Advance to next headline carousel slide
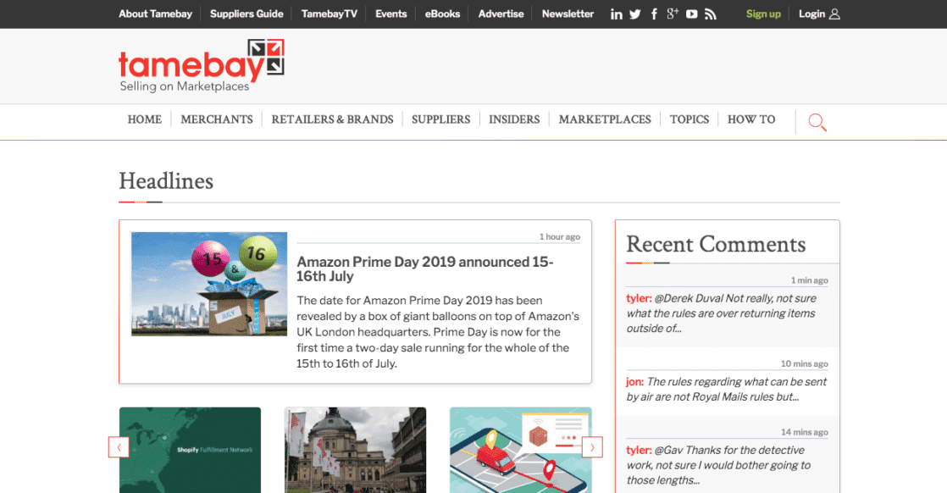The image size is (947, 493). tap(592, 447)
